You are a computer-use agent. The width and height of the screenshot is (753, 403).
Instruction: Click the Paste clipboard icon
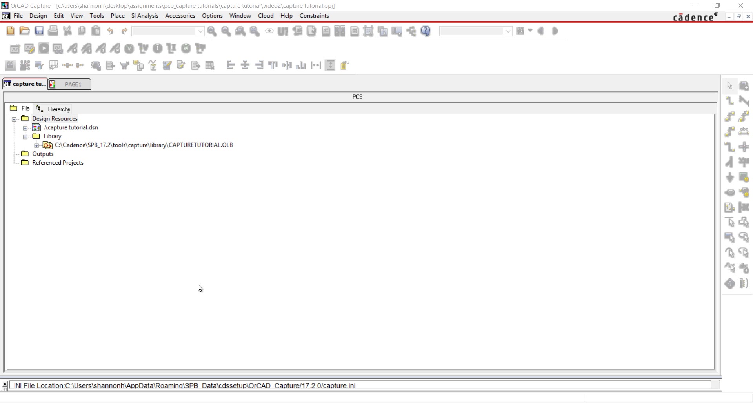(x=96, y=31)
